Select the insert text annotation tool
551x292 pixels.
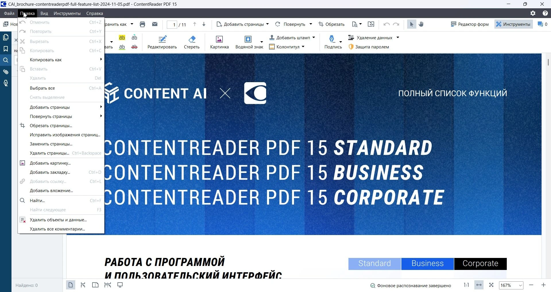tap(134, 38)
